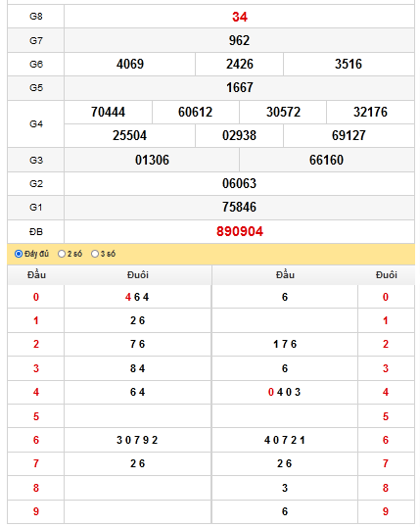Select the 'Đầy đủ' radio option
Viewport: 420px width, 527px height.
pyautogui.click(x=19, y=254)
